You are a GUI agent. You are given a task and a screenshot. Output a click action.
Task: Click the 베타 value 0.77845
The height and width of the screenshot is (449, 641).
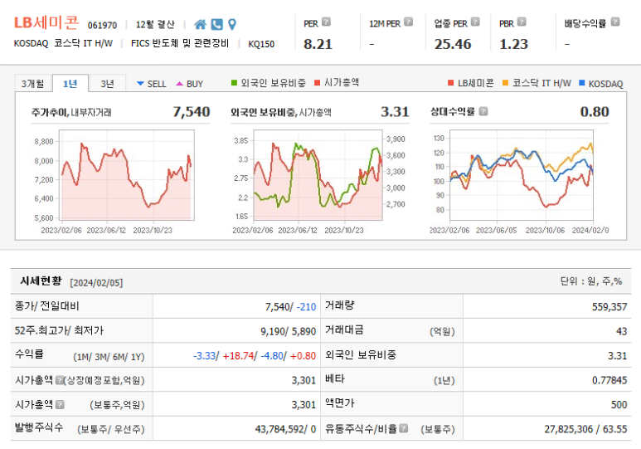[609, 380]
